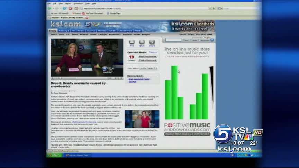Open the Back button history dropdown arrow
The width and height of the screenshot is (299, 168).
[x=53, y=8]
